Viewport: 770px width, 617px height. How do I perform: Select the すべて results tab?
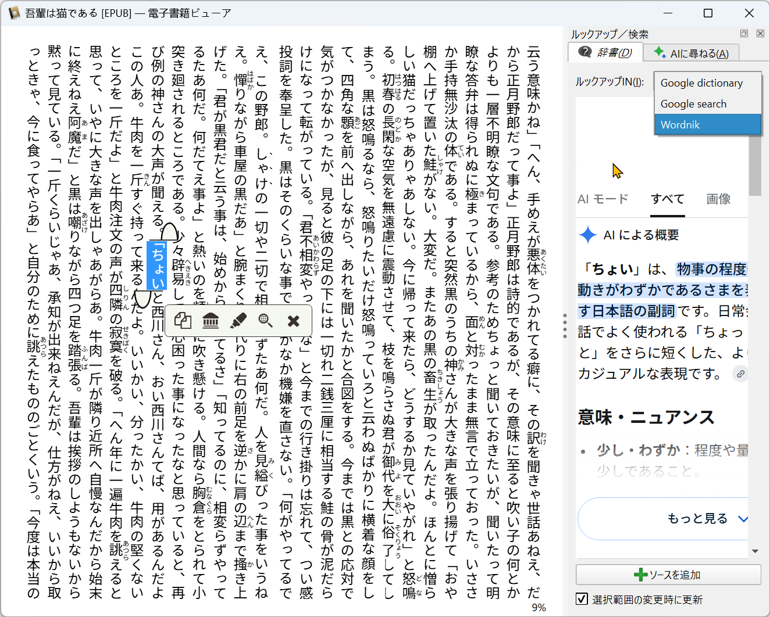coord(668,199)
